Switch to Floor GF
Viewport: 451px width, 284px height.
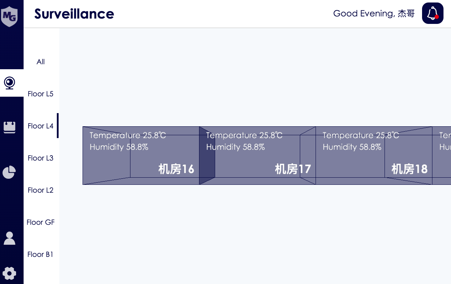(41, 222)
